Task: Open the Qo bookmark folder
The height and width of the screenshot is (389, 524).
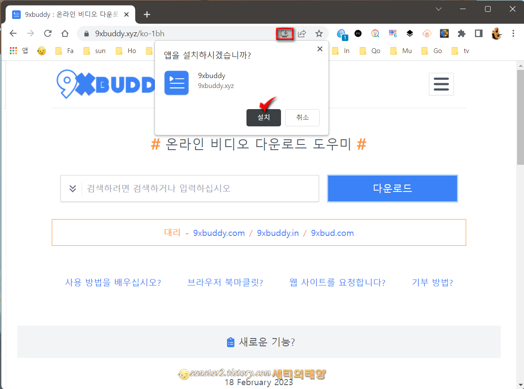Action: click(x=370, y=51)
